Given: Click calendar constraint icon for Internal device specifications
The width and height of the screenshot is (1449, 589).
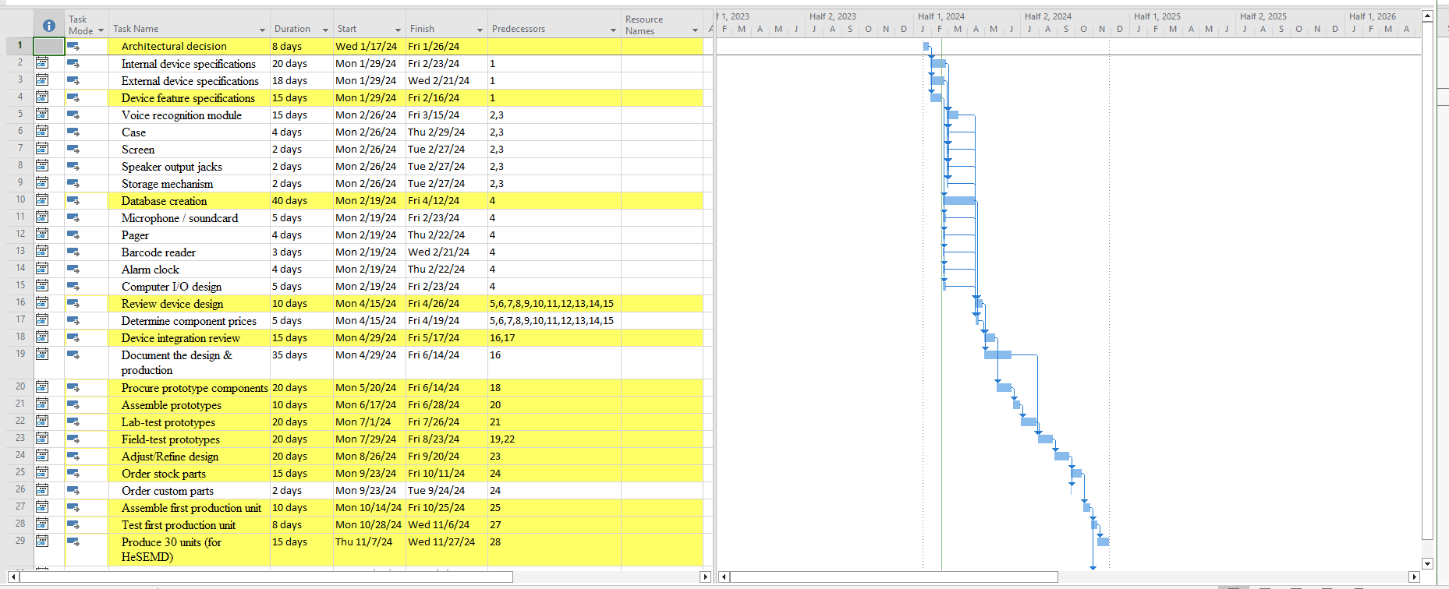Looking at the screenshot, I should tap(42, 63).
